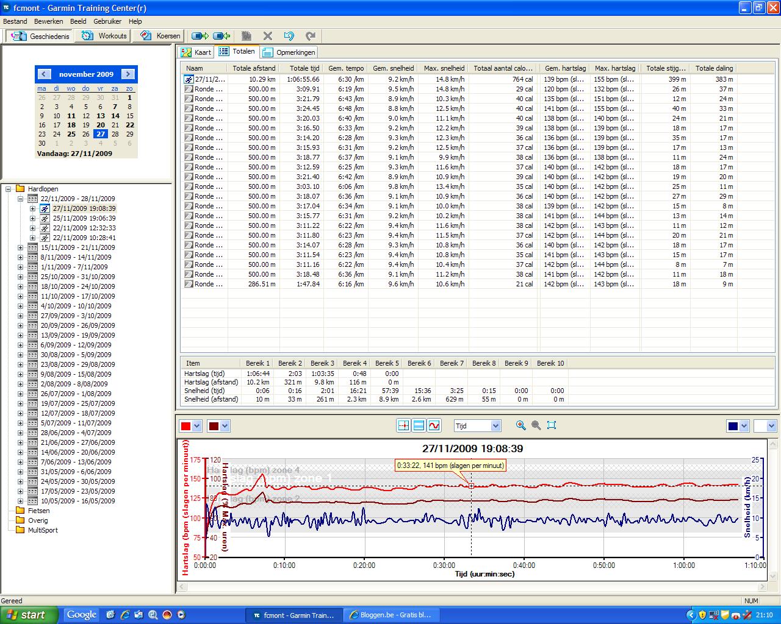This screenshot has width=781, height=624.
Task: Click the undo arrow toolbar icon
Action: [x=289, y=36]
